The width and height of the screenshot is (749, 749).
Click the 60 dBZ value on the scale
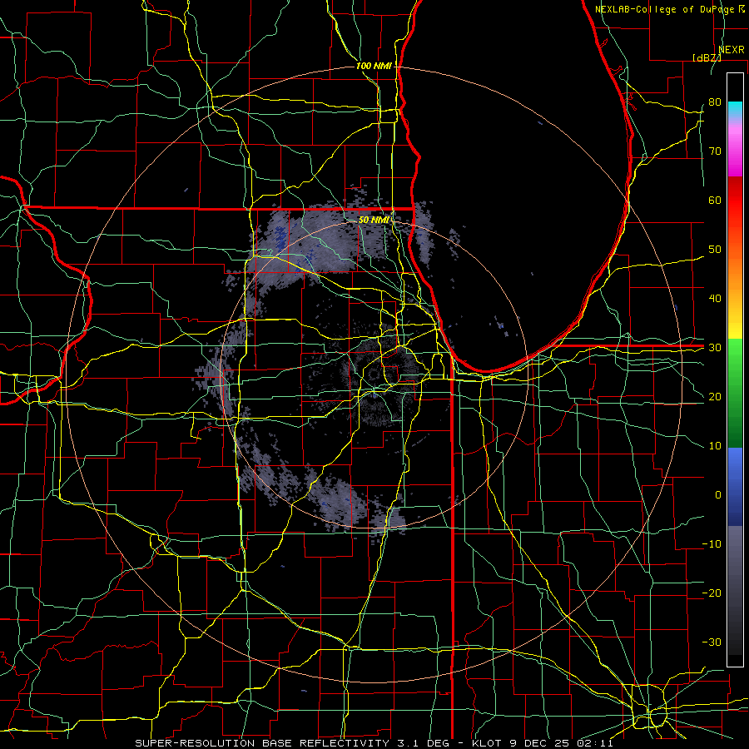(x=715, y=200)
